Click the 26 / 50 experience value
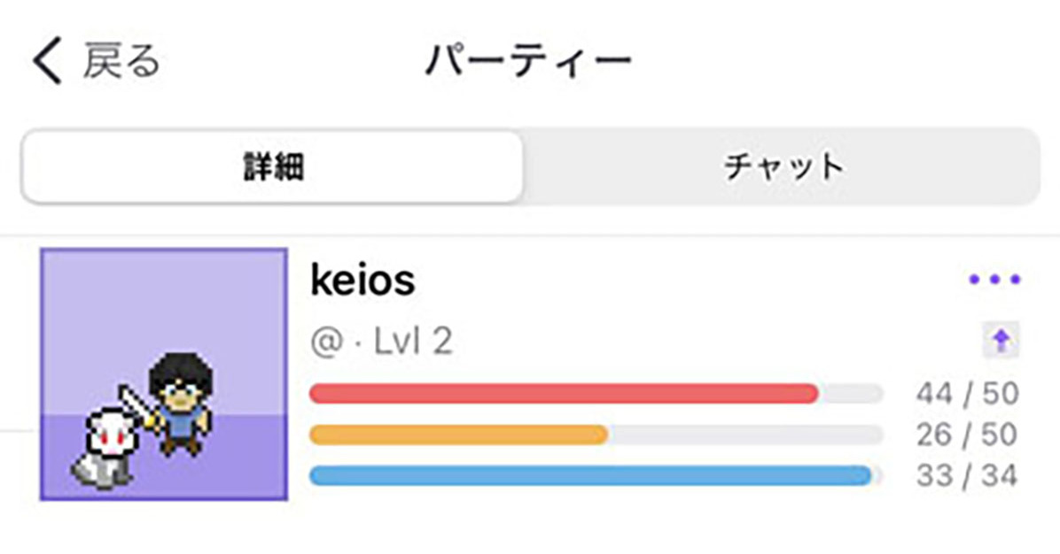Viewport: 1060px width, 554px height. coord(967,435)
